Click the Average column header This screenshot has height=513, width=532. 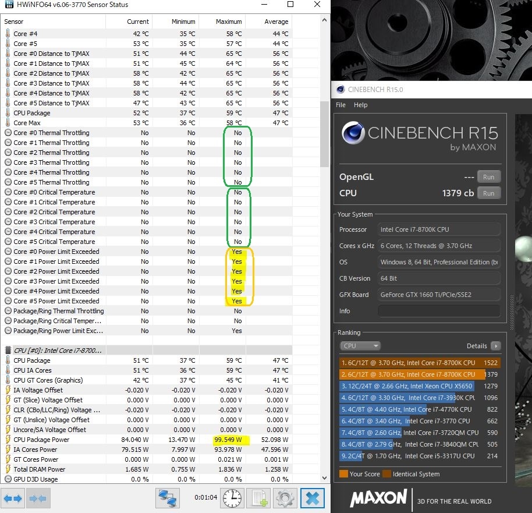269,22
